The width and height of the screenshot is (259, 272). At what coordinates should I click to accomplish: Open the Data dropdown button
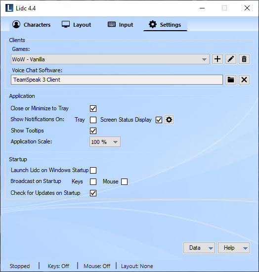tap(199, 248)
